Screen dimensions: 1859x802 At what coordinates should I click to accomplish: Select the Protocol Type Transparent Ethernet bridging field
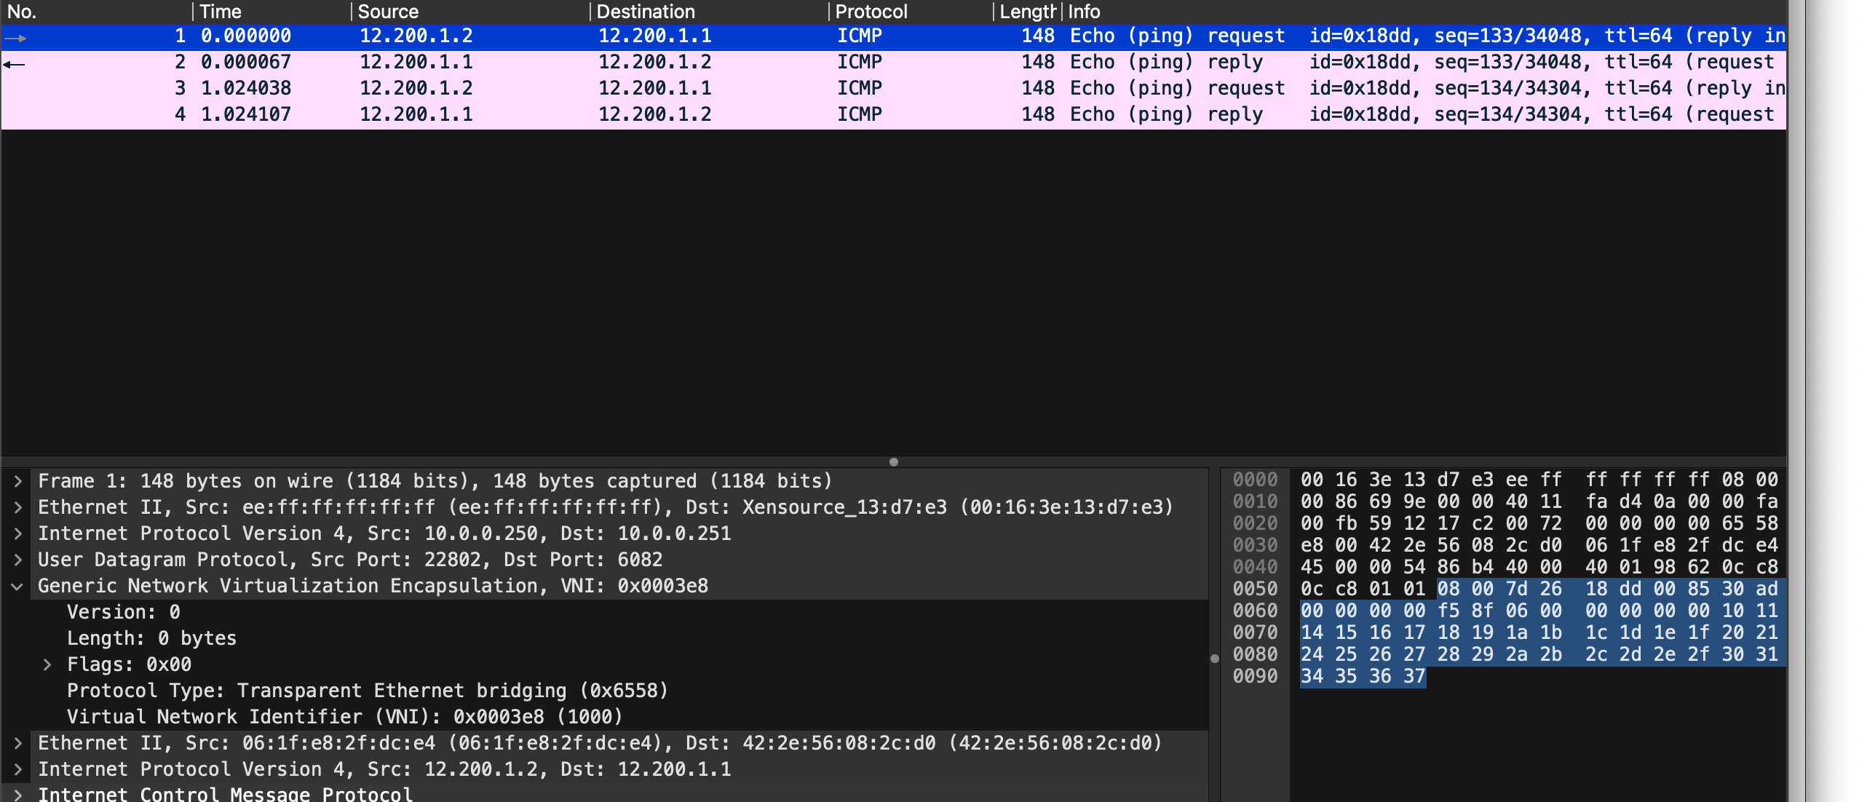pos(367,691)
